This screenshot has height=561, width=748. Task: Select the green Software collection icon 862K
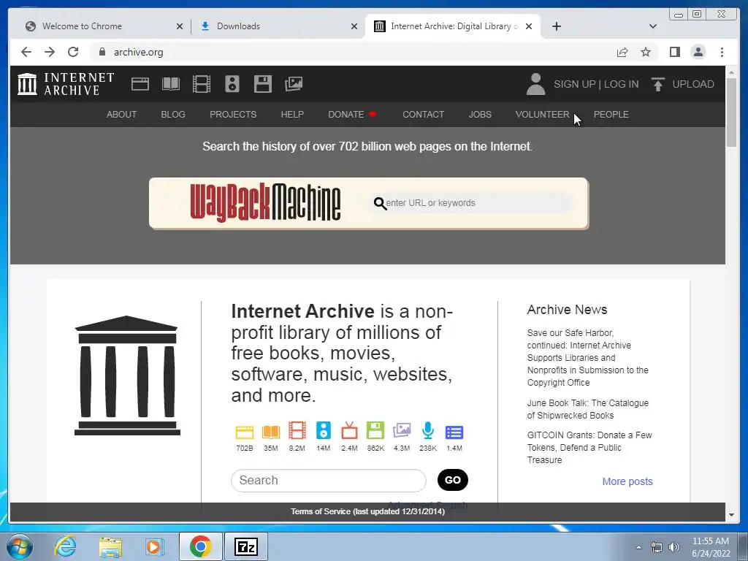375,431
